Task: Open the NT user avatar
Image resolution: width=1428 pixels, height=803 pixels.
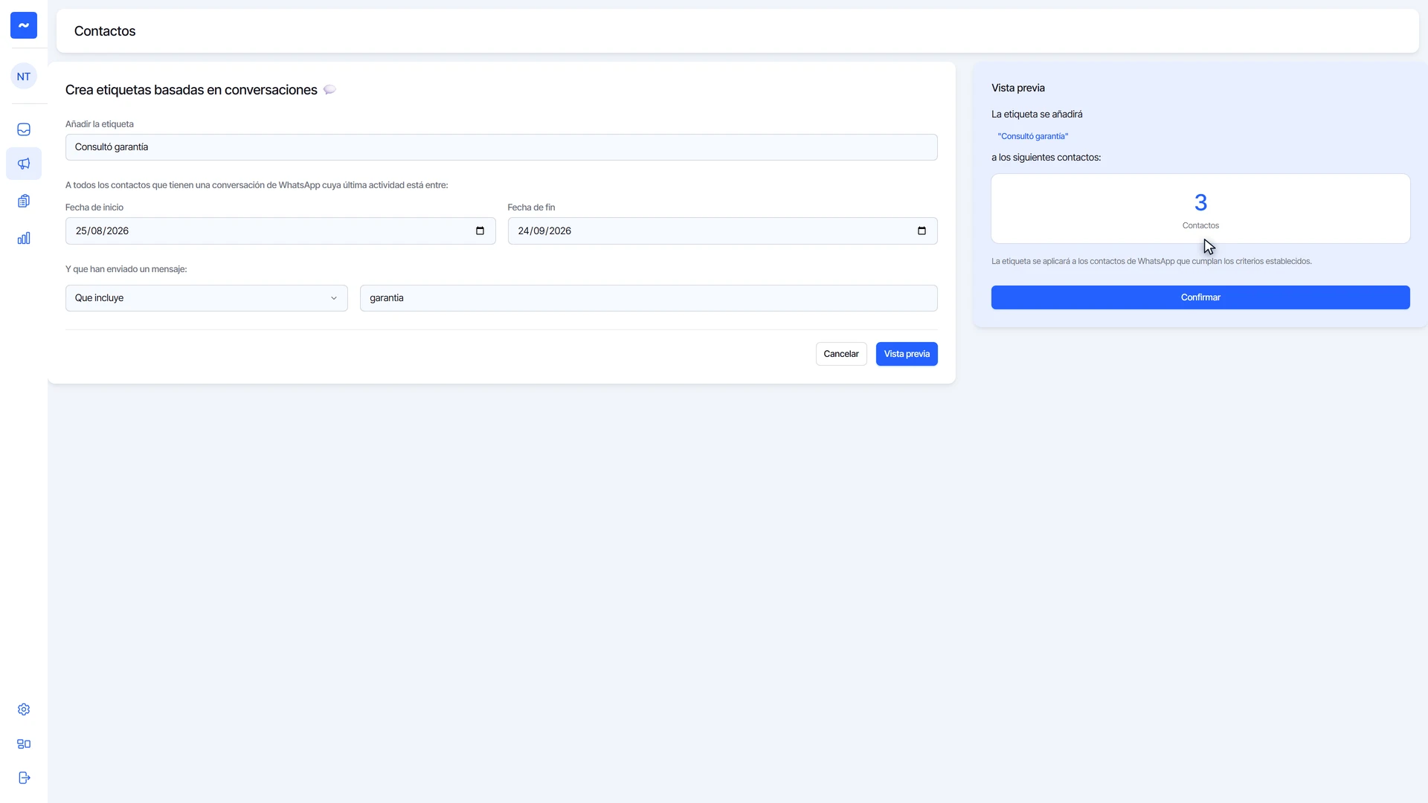Action: coord(24,77)
